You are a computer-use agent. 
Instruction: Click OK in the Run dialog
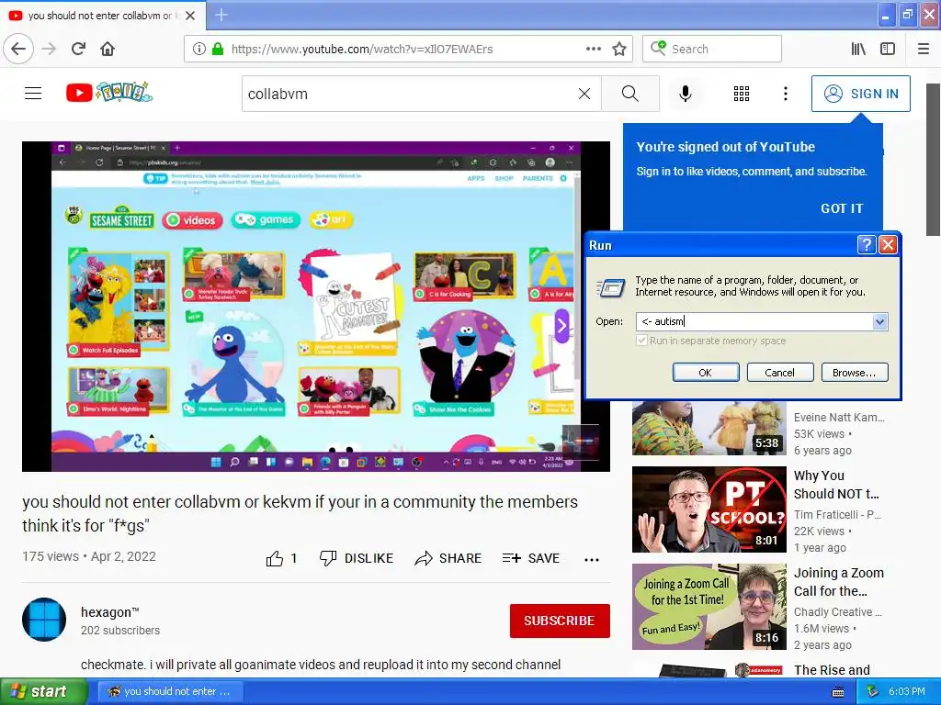pyautogui.click(x=705, y=373)
